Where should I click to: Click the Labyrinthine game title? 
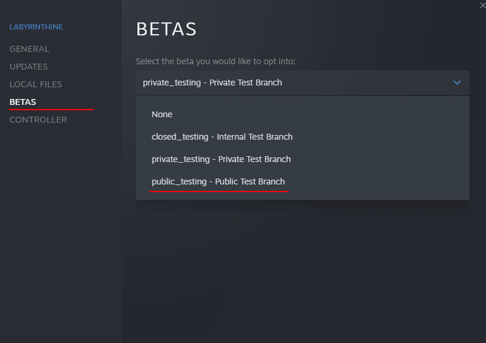pyautogui.click(x=36, y=27)
